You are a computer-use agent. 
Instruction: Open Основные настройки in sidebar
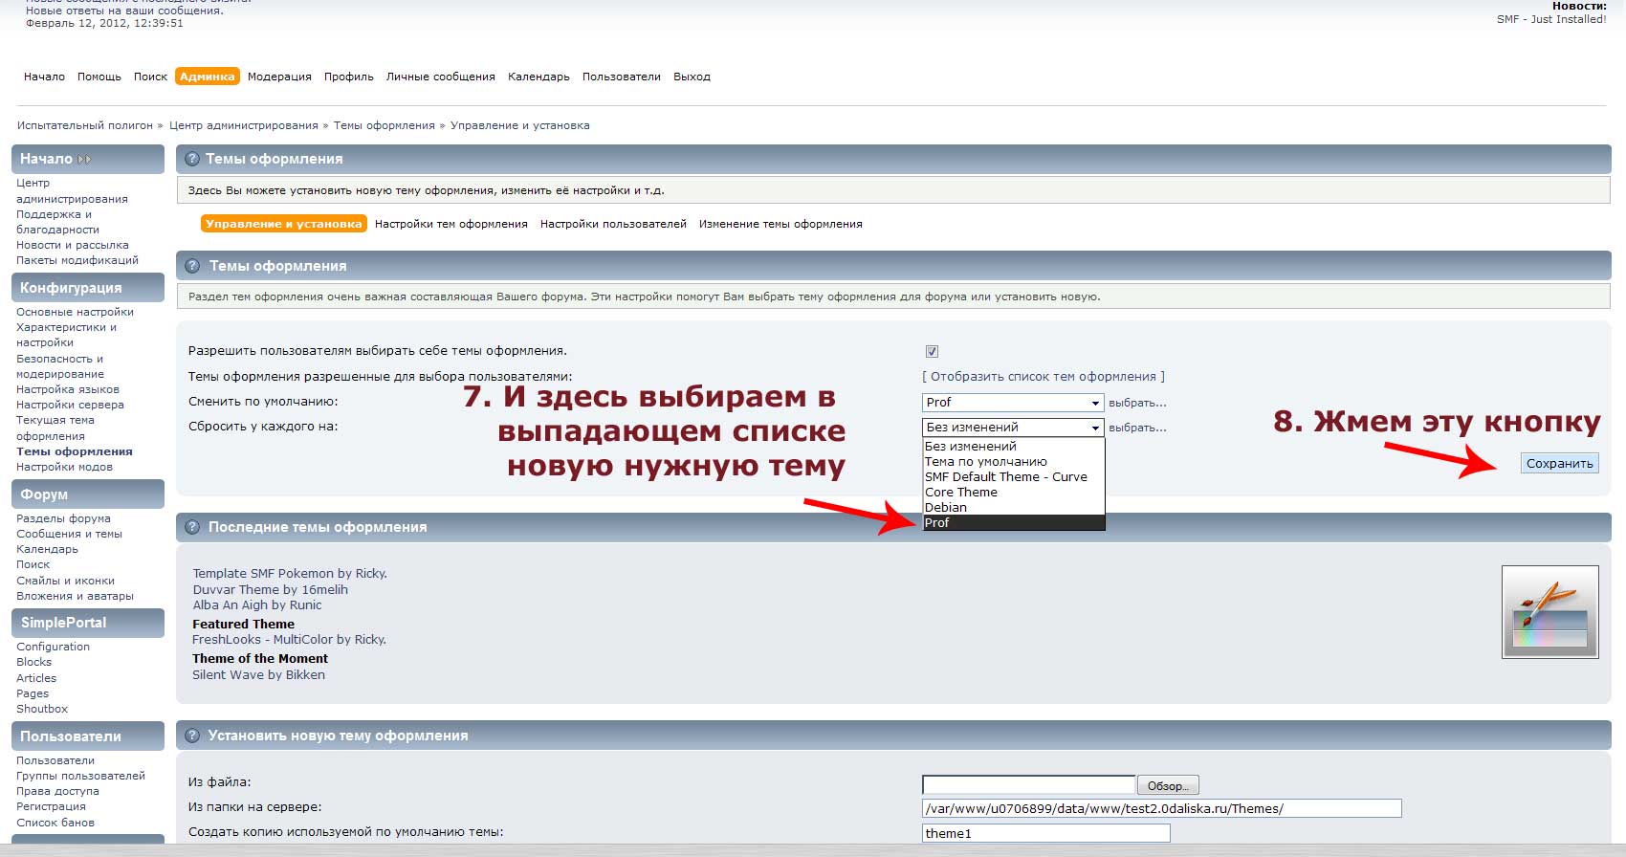tap(76, 313)
